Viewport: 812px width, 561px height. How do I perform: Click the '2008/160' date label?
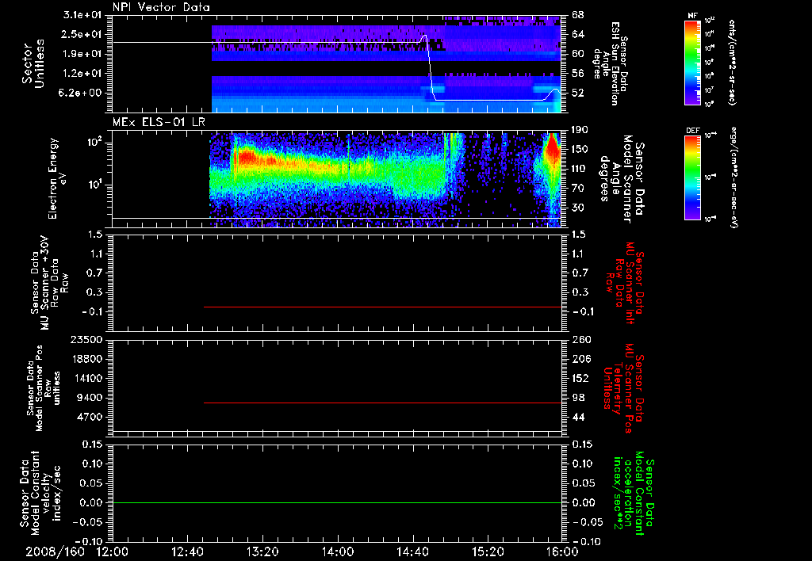click(x=55, y=551)
